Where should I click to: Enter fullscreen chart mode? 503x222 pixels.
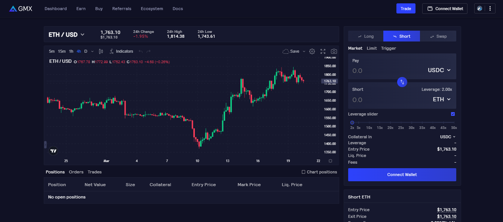click(x=323, y=51)
